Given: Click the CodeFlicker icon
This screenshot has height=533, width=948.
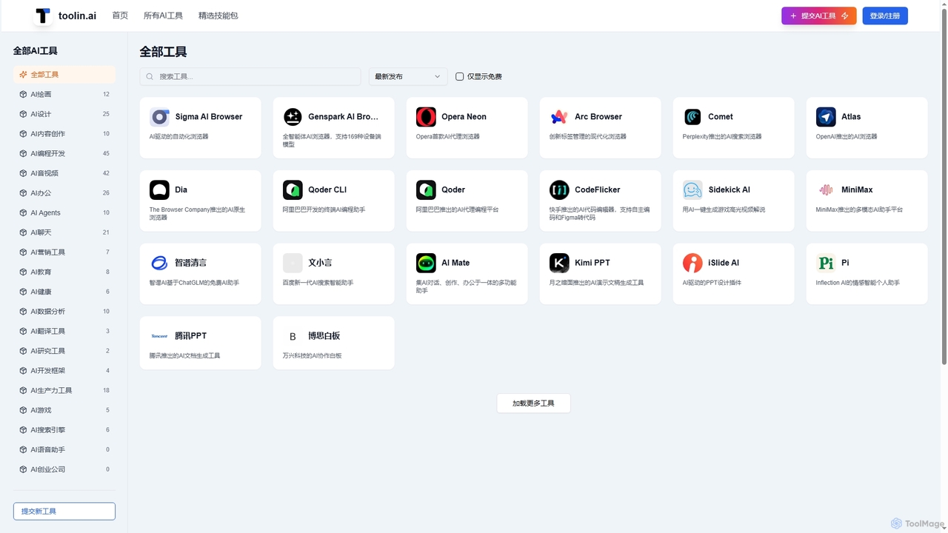Looking at the screenshot, I should (x=559, y=190).
